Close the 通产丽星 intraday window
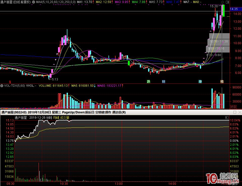 pyautogui.click(x=240, y=112)
